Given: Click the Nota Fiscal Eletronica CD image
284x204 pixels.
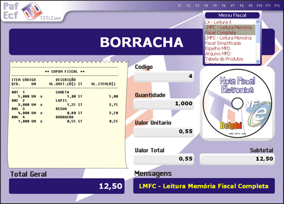Looking at the screenshot, I should tap(238, 104).
